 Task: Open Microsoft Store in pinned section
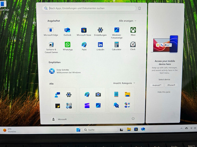(x=84, y=32)
